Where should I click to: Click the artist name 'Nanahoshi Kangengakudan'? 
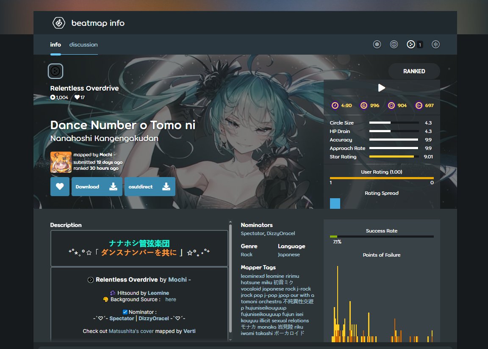click(104, 138)
